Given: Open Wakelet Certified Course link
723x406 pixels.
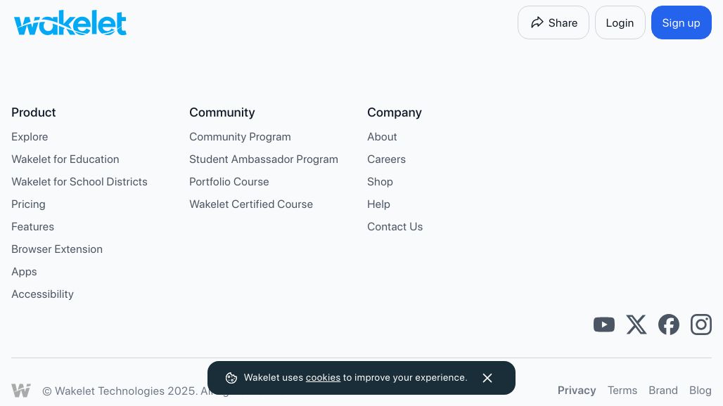Looking at the screenshot, I should 251,204.
